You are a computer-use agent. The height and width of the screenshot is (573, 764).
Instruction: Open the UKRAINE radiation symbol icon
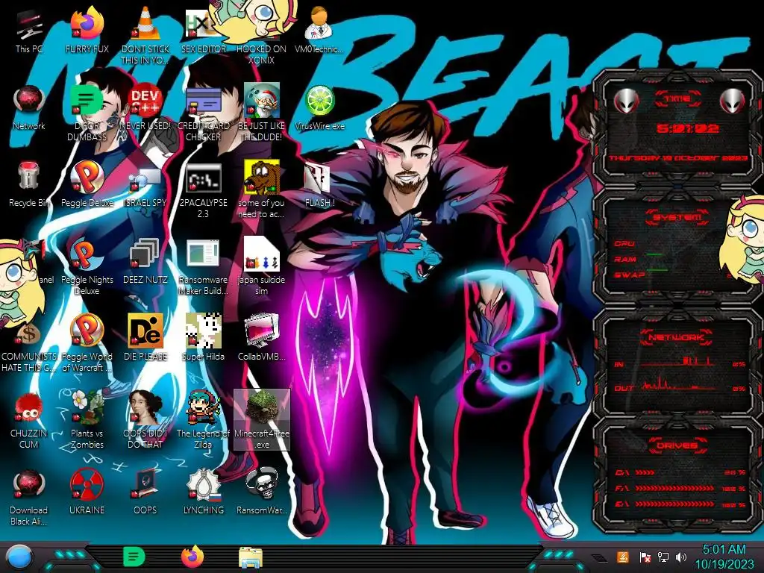87,492
